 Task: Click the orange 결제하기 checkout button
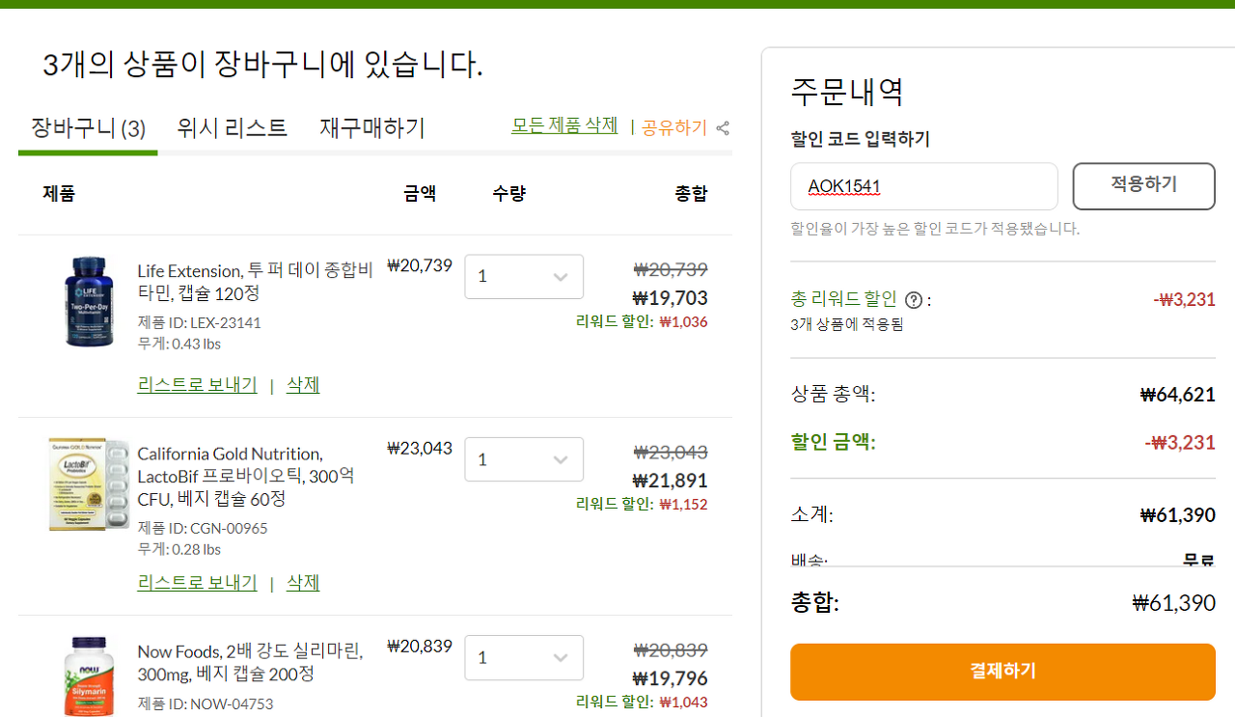pyautogui.click(x=1002, y=672)
